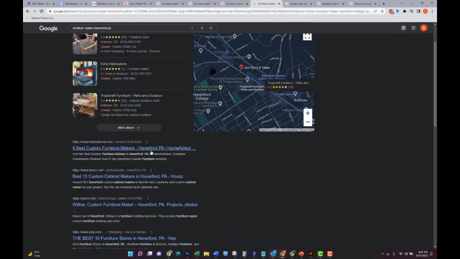Click the Echo Fabricators thumbnail photo

pyautogui.click(x=85, y=73)
